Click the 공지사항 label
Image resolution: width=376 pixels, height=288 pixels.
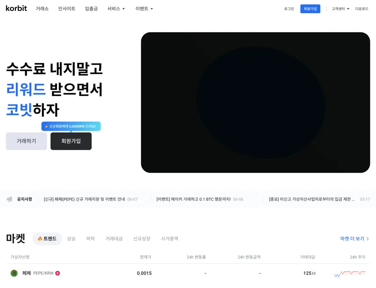[25, 199]
